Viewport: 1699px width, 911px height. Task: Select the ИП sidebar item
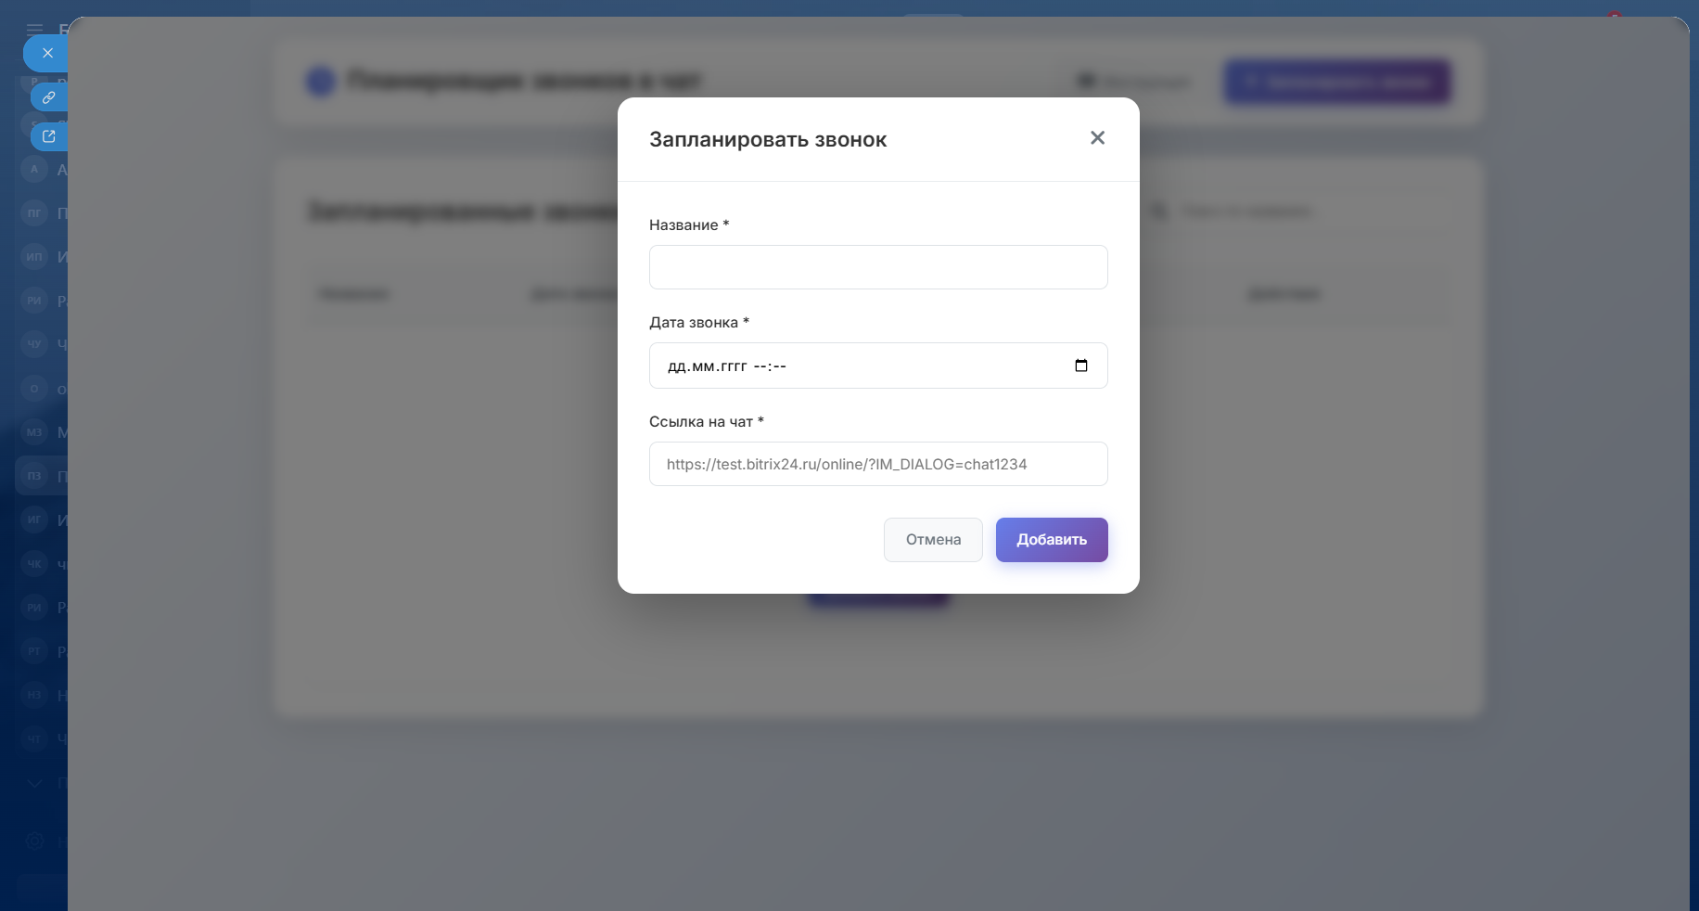pyautogui.click(x=34, y=257)
